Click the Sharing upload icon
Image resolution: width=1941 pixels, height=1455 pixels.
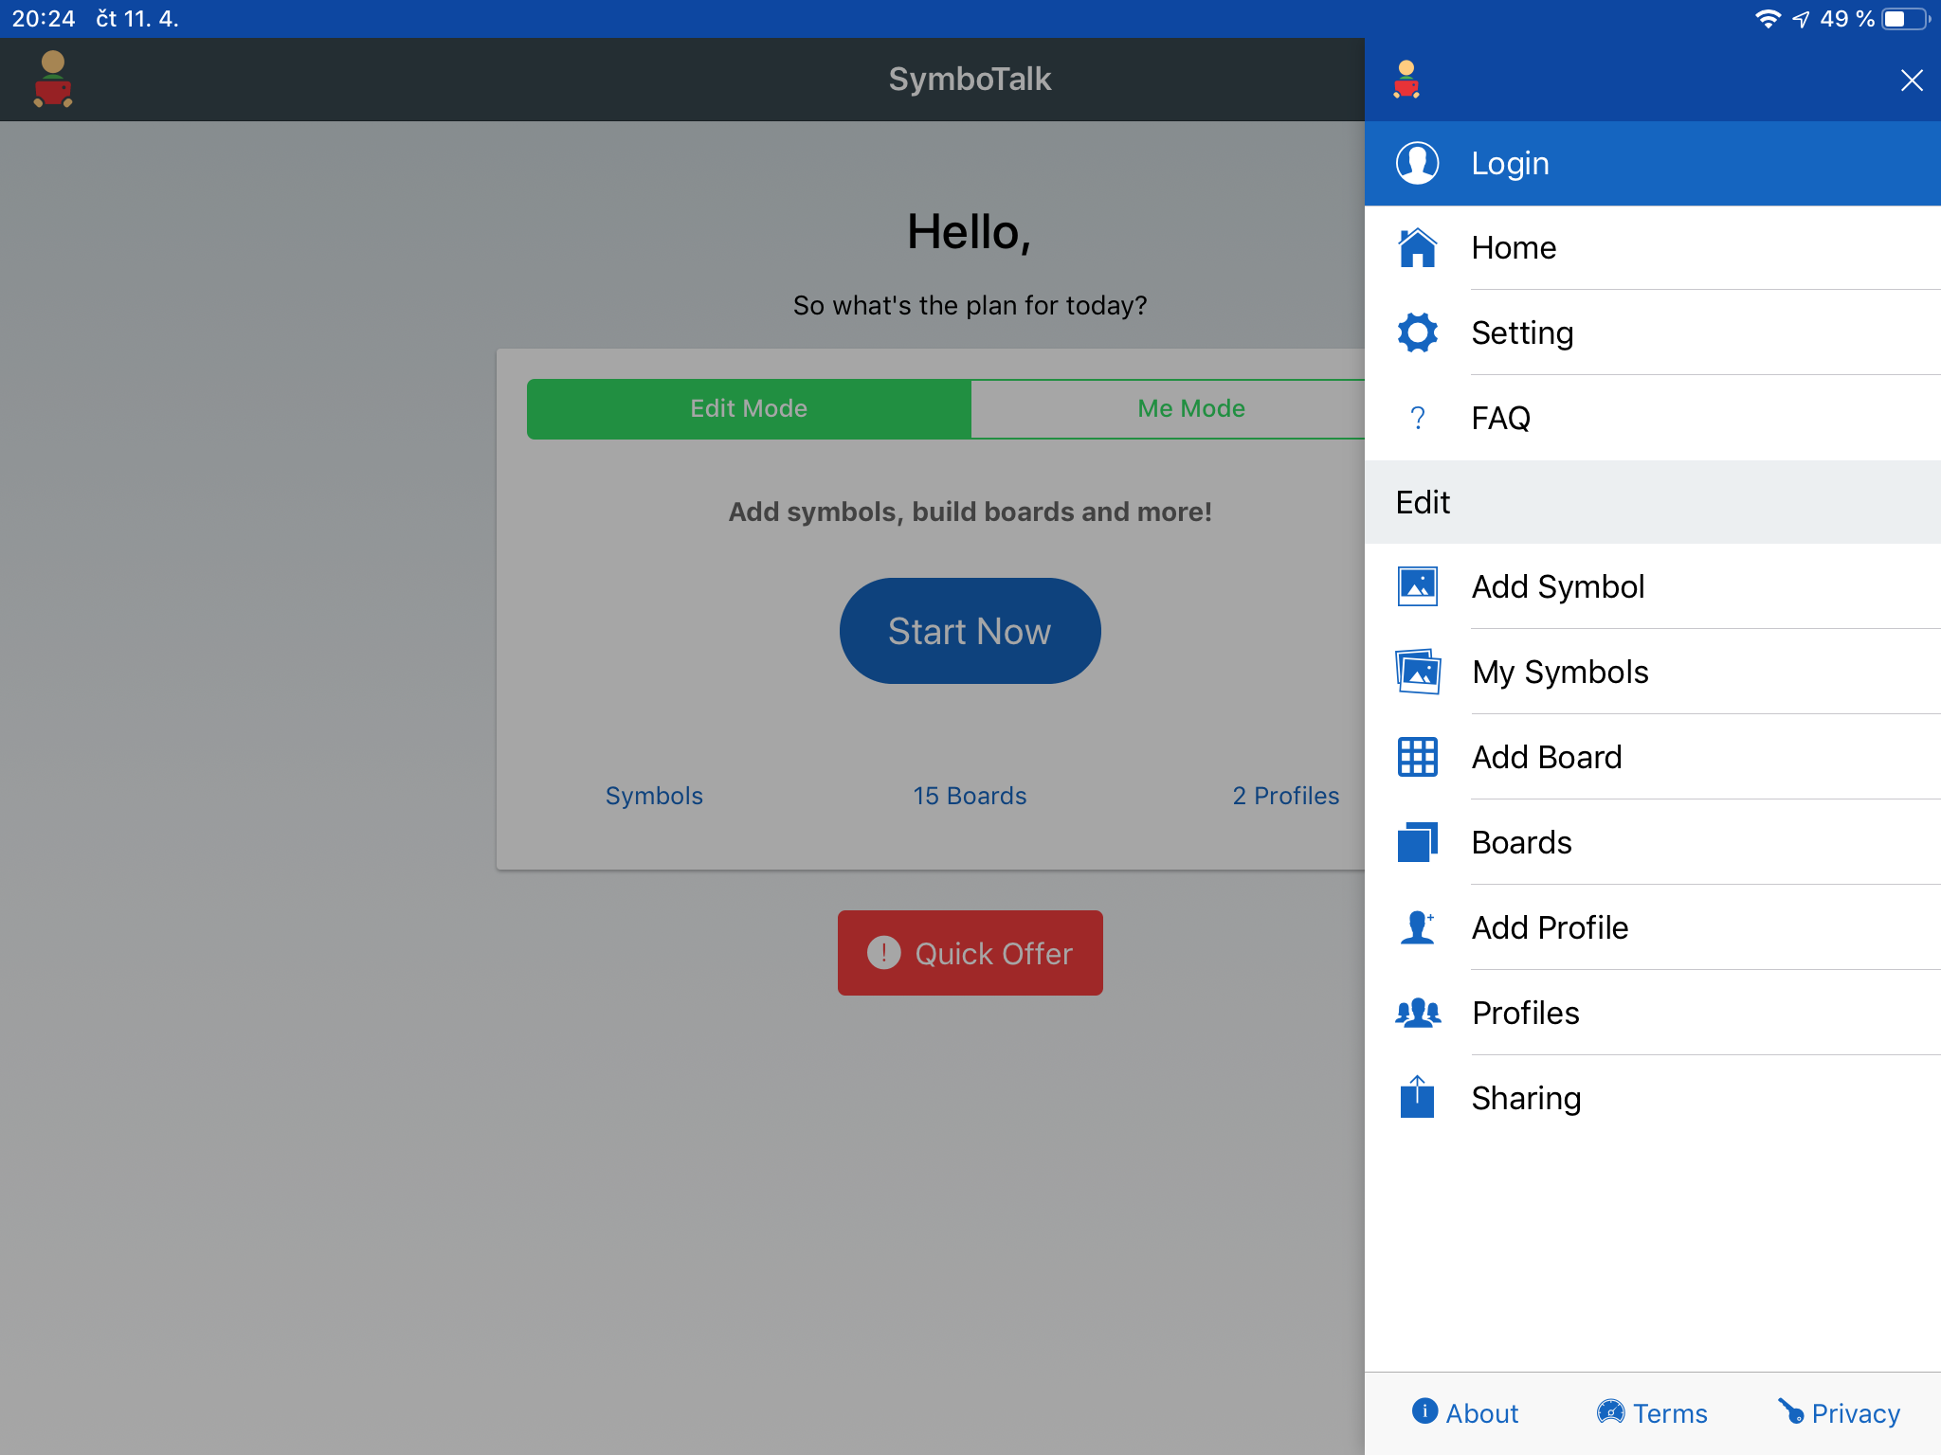pos(1417,1097)
